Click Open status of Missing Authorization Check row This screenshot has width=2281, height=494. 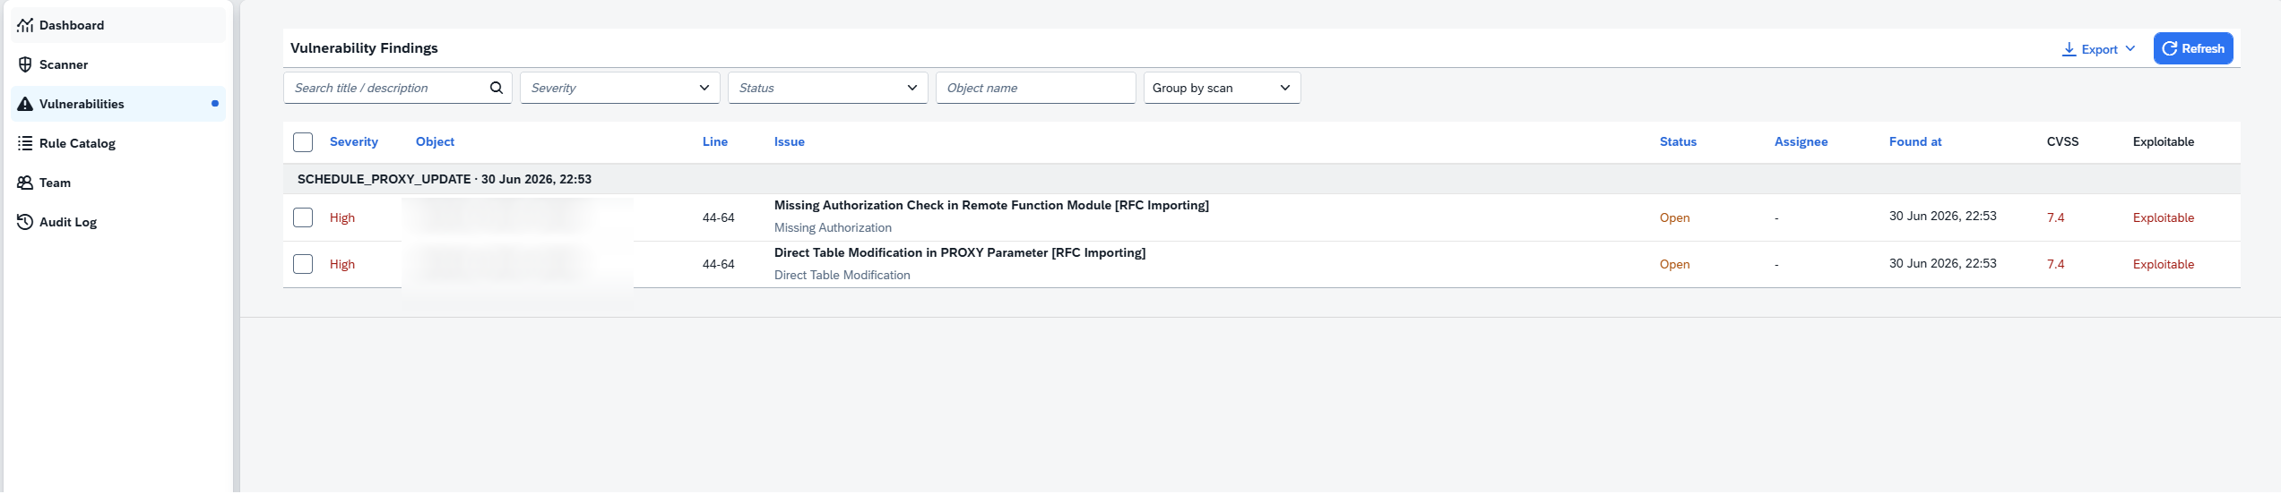coord(1674,217)
